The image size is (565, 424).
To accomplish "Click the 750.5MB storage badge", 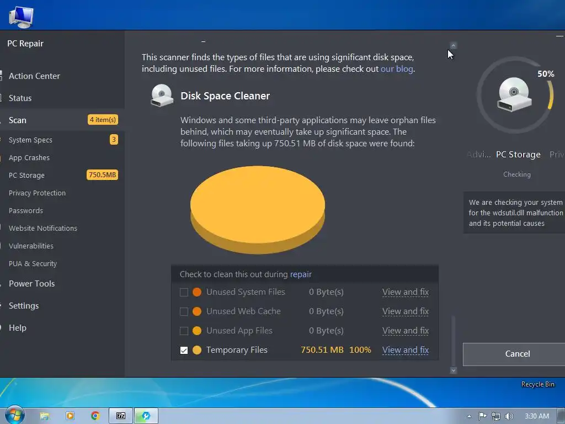I will (102, 175).
